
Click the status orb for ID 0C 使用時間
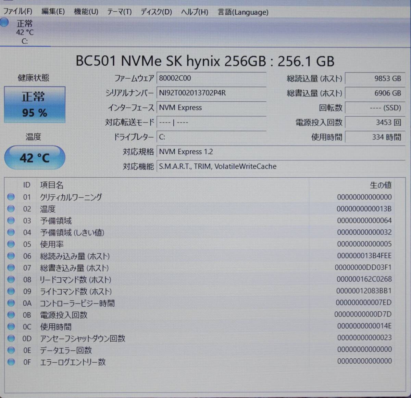tap(11, 326)
